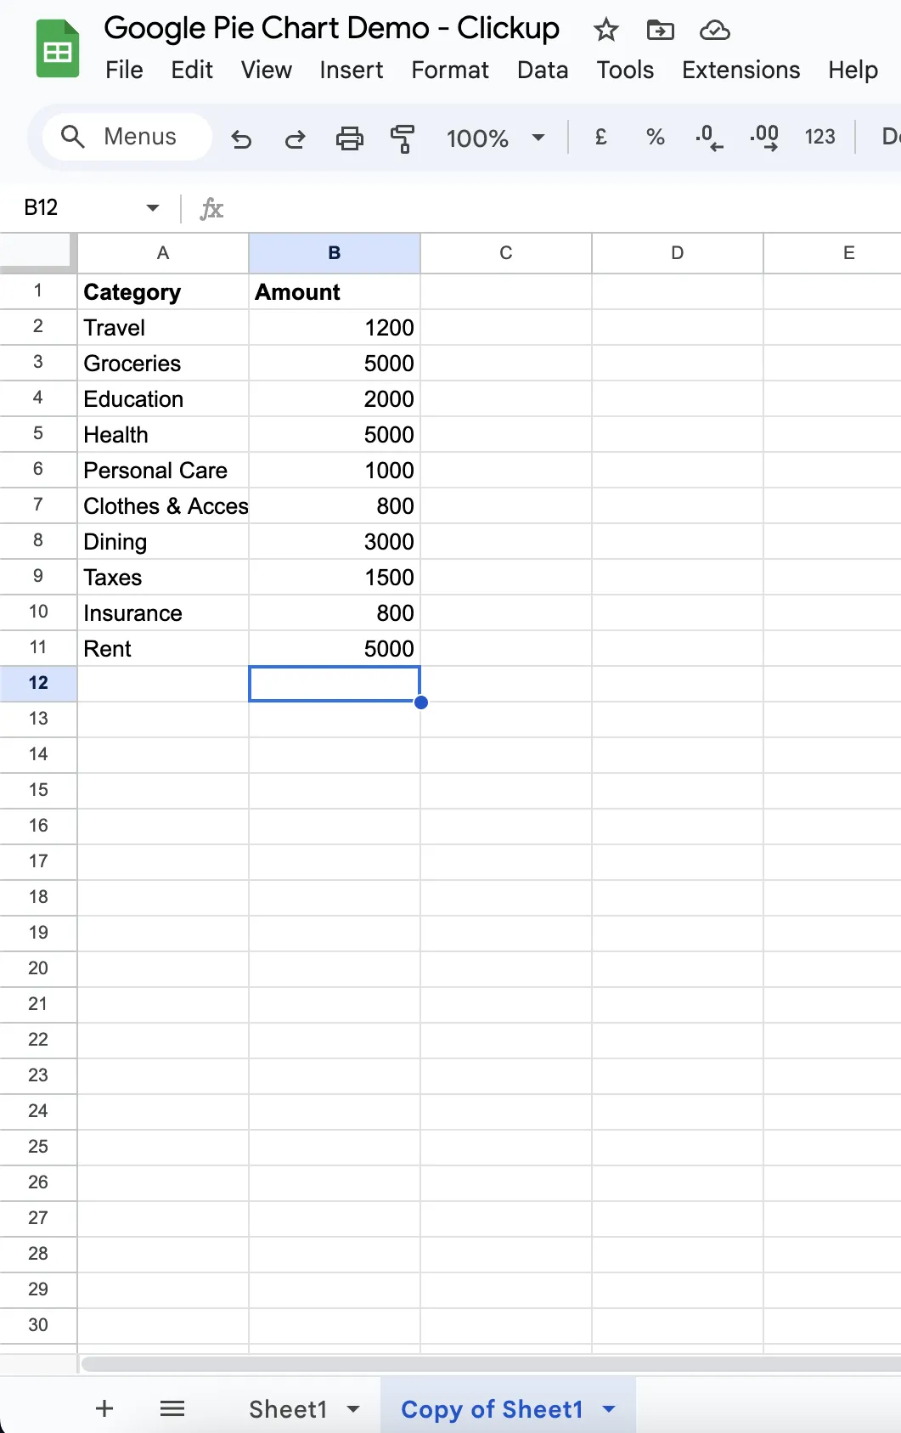Viewport: 901px width, 1433px height.
Task: Open the Insert menu
Action: pyautogui.click(x=352, y=70)
